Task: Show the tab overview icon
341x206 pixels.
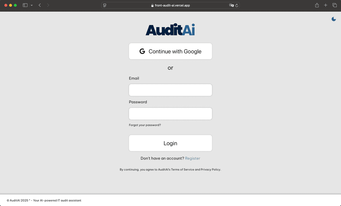Action: (x=334, y=5)
